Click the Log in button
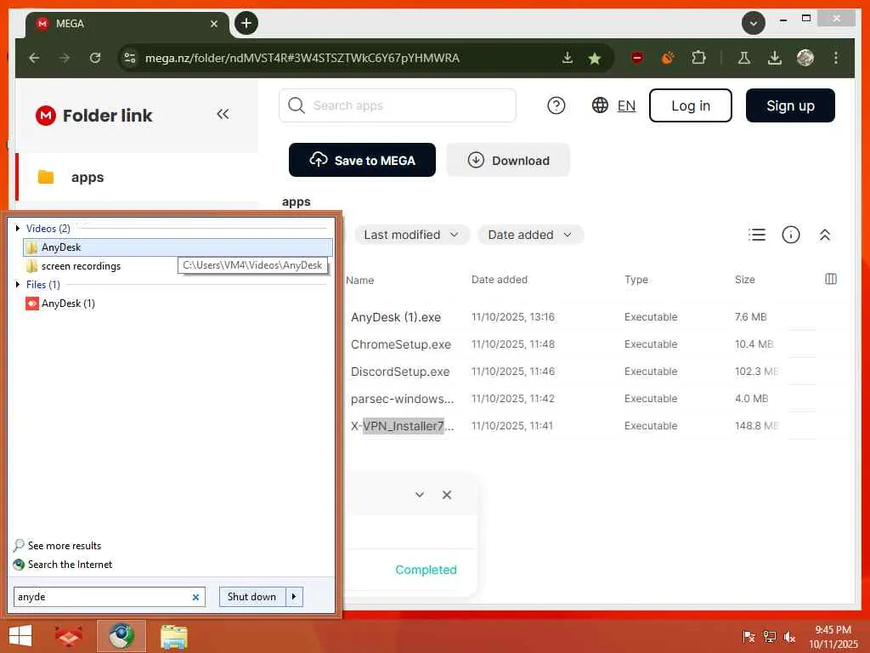 690,105
